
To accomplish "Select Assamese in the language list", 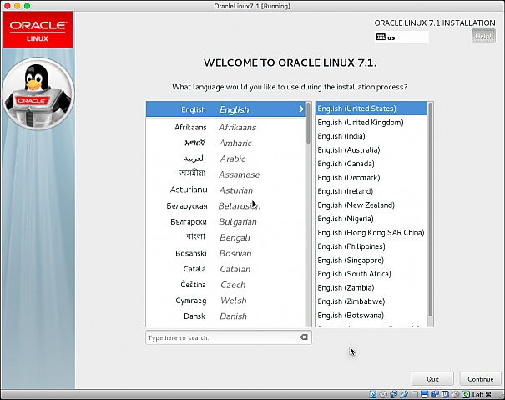I will pyautogui.click(x=225, y=175).
